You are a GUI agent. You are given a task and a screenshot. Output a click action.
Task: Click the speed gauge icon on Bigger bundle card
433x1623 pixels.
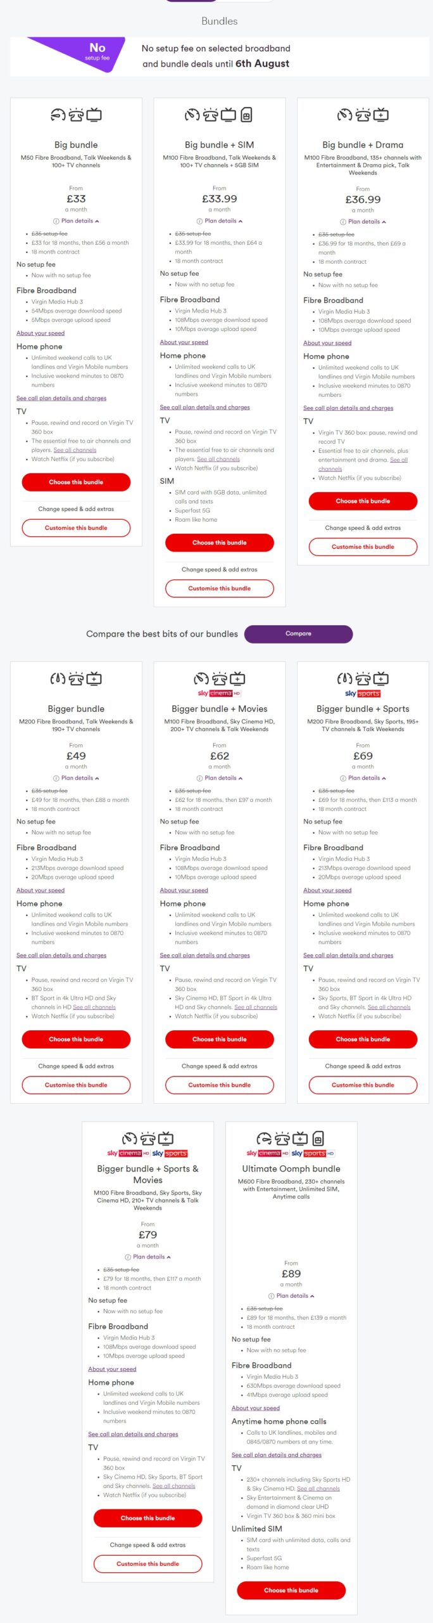pyautogui.click(x=58, y=678)
